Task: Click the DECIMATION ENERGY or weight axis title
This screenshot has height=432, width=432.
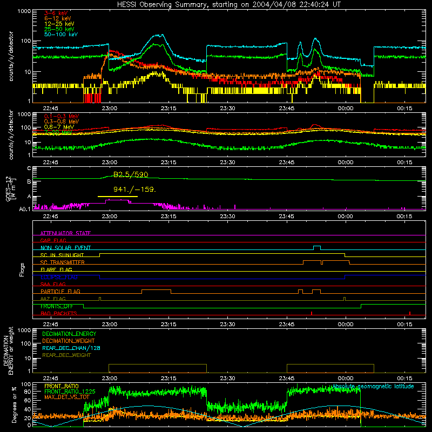Action: tap(8, 350)
